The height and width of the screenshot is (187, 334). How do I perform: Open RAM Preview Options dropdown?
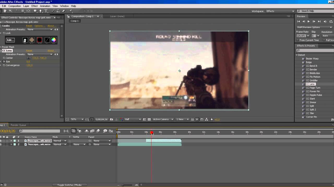pos(314,27)
